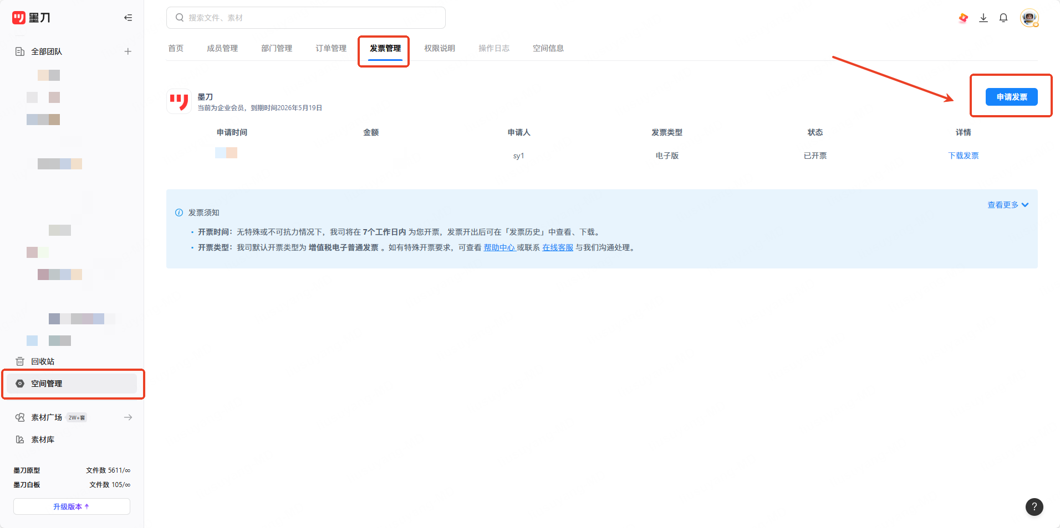Collapse the sidebar using the arrow icon

[x=128, y=18]
